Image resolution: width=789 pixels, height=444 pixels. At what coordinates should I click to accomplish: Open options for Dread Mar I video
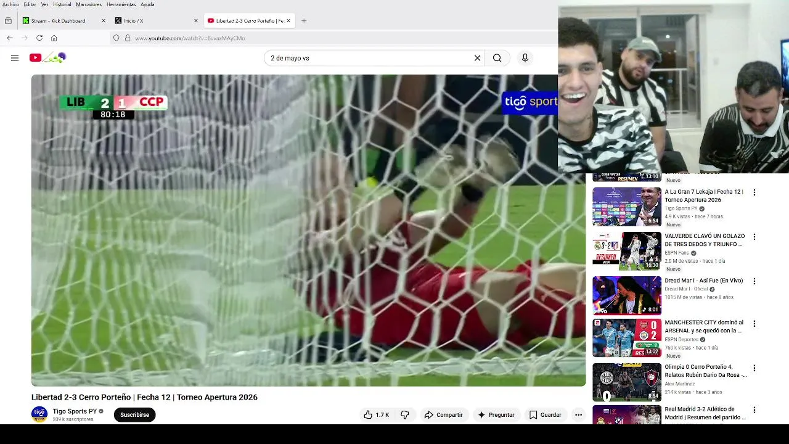754,281
